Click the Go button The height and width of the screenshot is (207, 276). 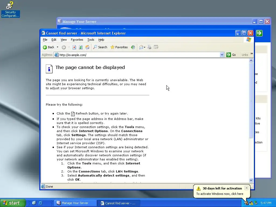click(231, 55)
